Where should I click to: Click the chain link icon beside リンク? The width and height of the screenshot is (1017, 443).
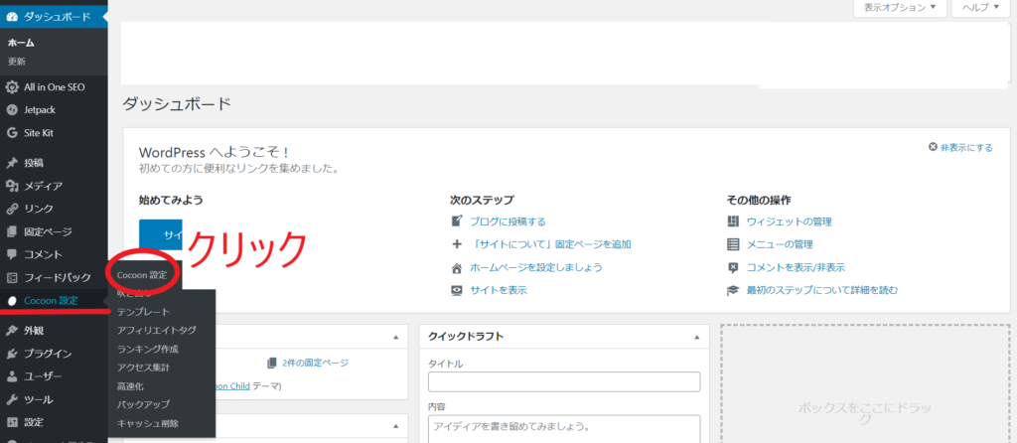11,209
